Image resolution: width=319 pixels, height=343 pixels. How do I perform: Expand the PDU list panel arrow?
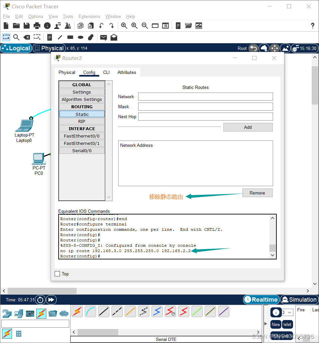click(x=266, y=324)
